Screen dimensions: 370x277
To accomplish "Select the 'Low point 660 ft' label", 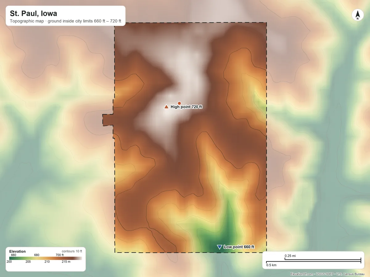I will click(x=239, y=247).
